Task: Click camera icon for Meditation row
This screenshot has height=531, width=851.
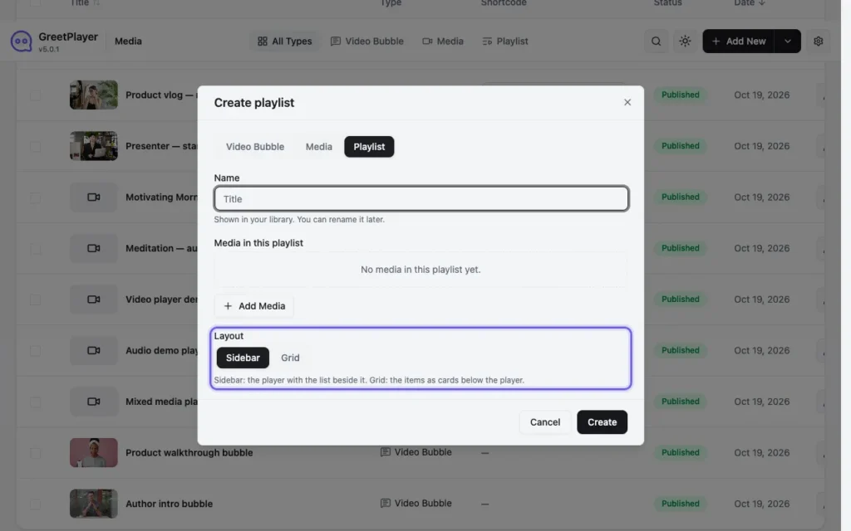Action: pyautogui.click(x=93, y=248)
